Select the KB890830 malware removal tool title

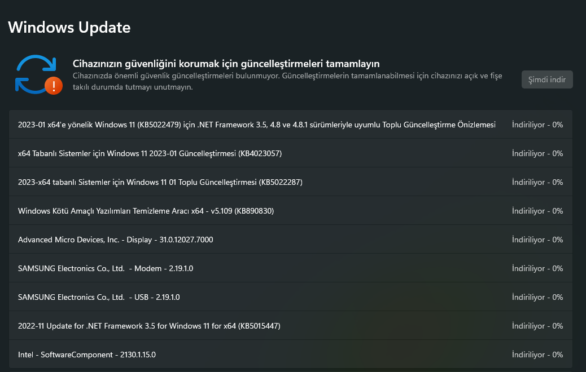tap(146, 211)
